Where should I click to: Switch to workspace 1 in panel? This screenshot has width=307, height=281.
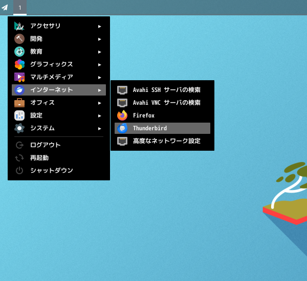point(20,8)
